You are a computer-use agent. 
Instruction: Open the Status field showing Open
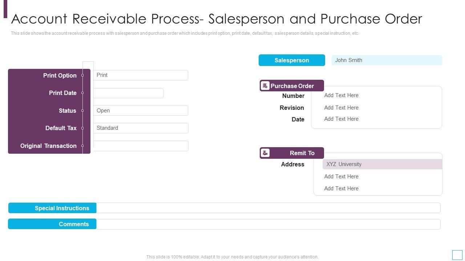(x=141, y=111)
